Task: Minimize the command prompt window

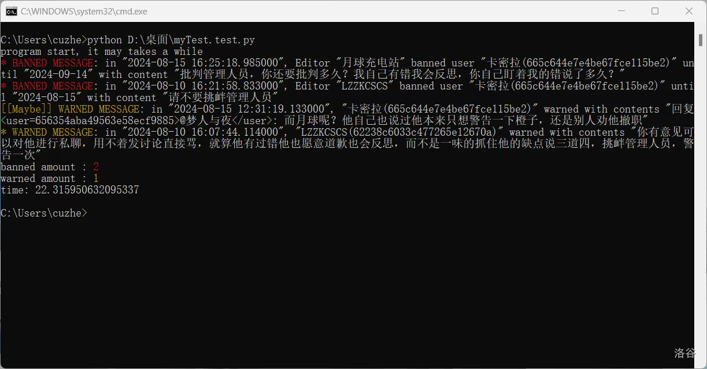Action: (621, 11)
